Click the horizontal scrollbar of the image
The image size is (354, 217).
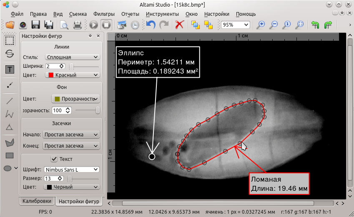click(218, 203)
